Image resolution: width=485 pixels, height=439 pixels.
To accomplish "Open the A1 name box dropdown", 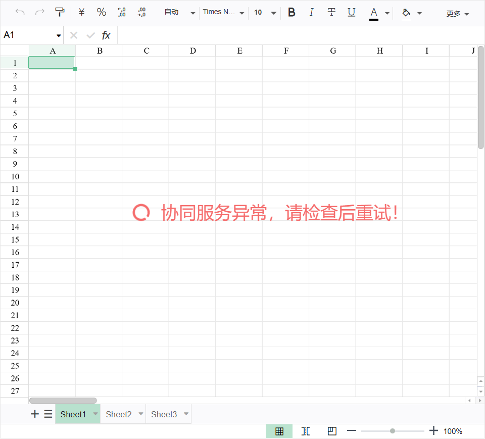I will tap(59, 35).
